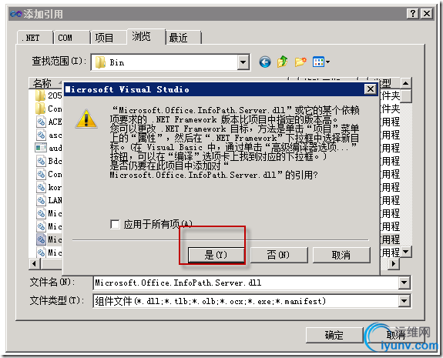
Task: Expand the look-in Bin dropdown arrow
Action: click(243, 62)
